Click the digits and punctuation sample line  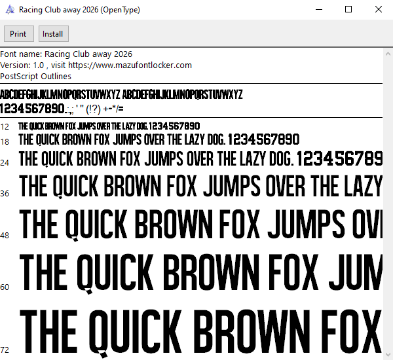click(62, 109)
